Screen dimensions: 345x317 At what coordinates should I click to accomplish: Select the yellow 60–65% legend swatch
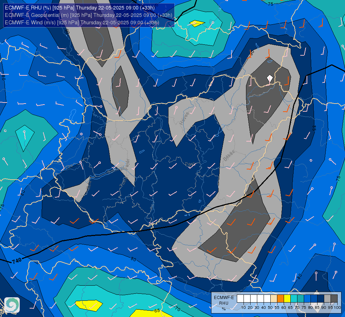[x=287, y=299]
